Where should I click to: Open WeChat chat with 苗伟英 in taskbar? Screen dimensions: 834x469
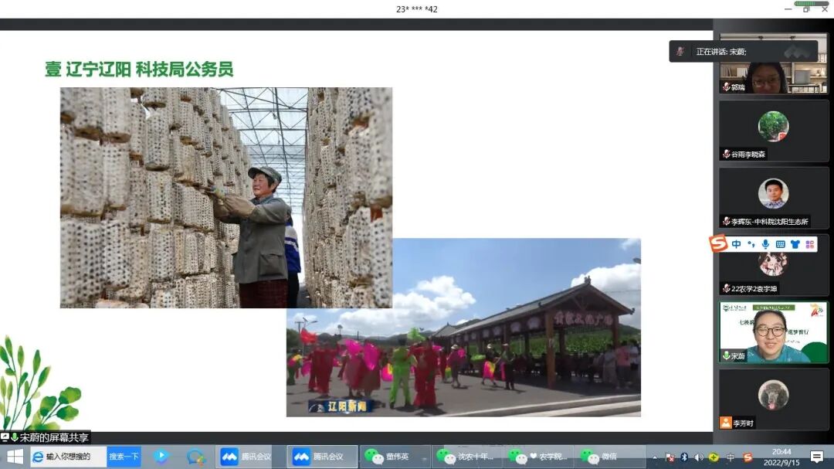click(394, 457)
